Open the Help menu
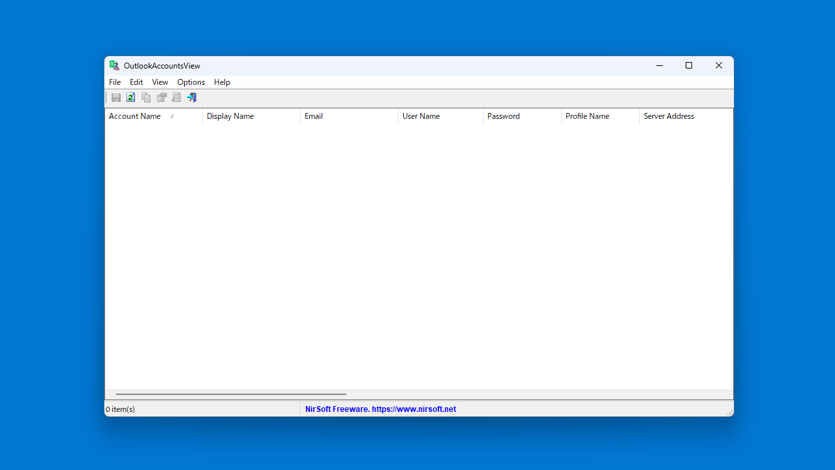835x470 pixels. point(222,82)
